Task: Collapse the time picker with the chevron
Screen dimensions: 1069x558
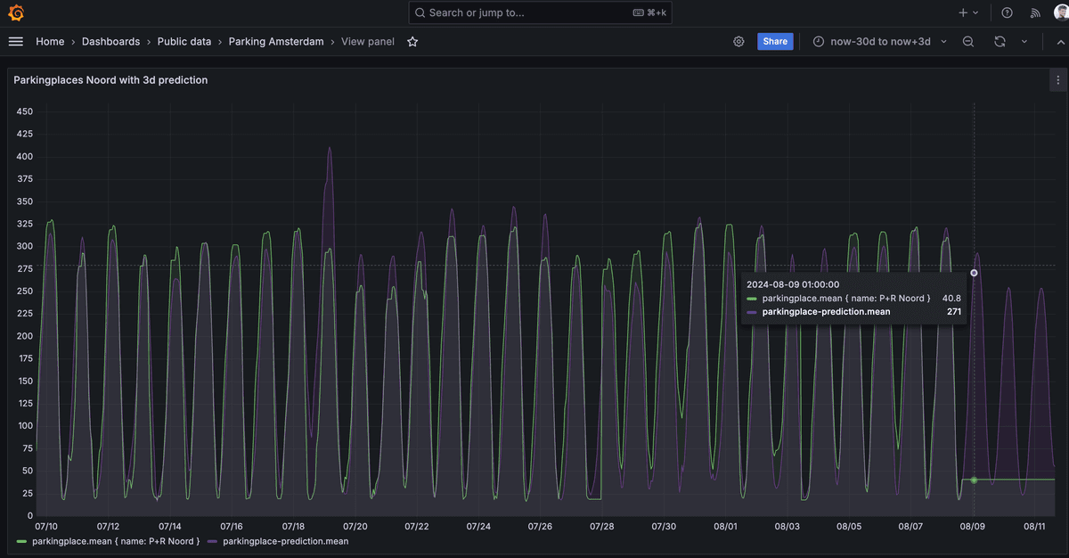Action: (x=943, y=41)
